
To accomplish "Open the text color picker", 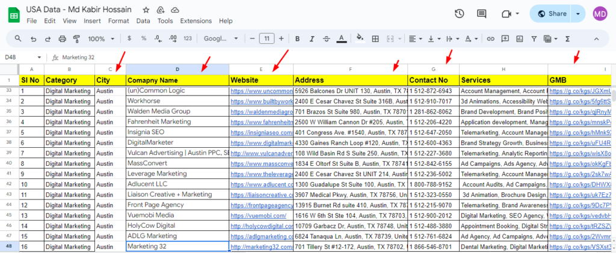I will pyautogui.click(x=342, y=38).
